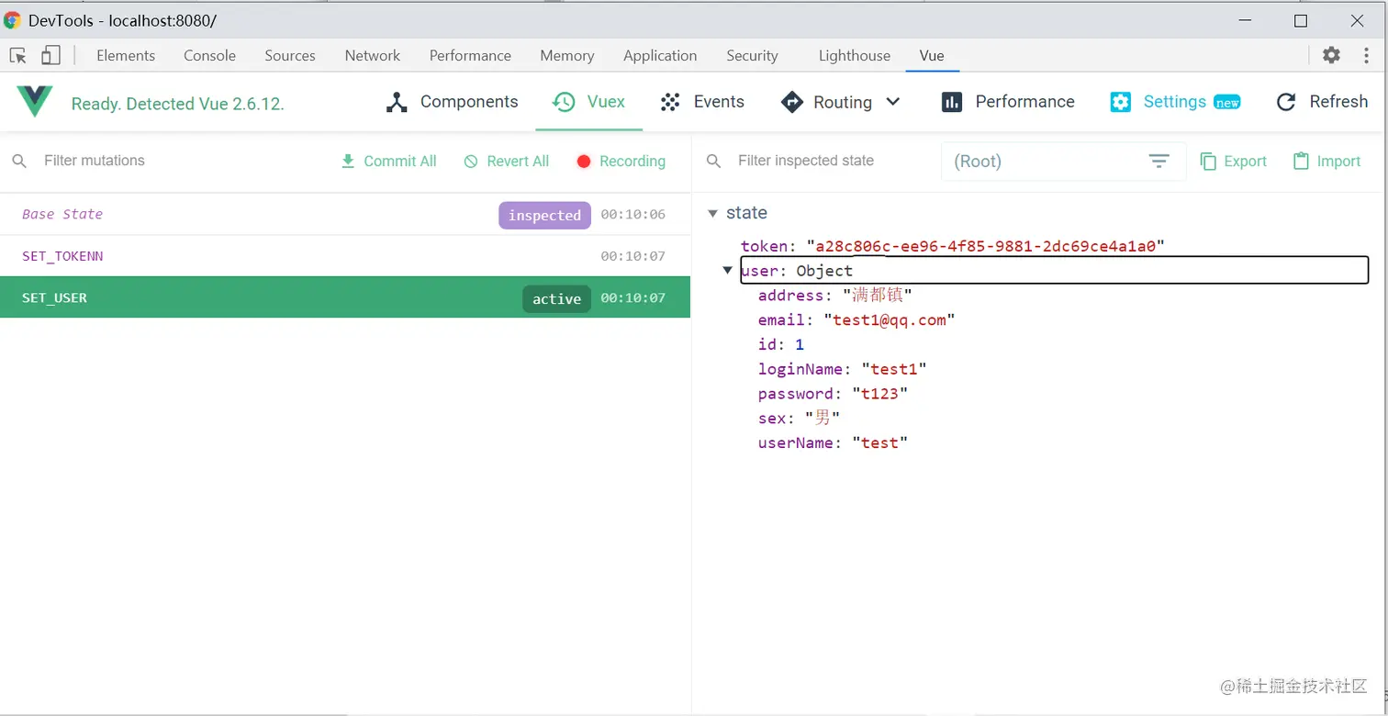This screenshot has height=716, width=1388.
Task: Open Vue Events view
Action: (703, 102)
